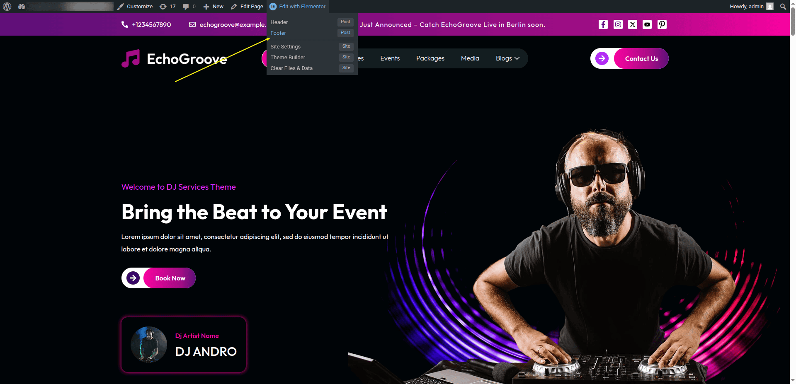This screenshot has width=796, height=384.
Task: Click the X (Twitter) social icon
Action: click(632, 24)
